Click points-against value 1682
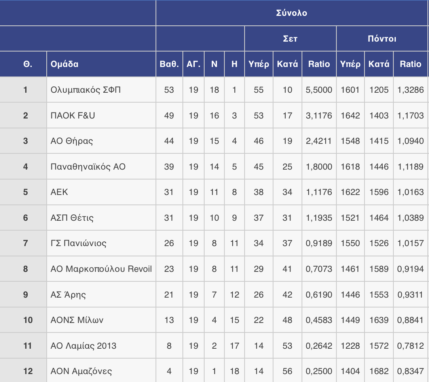429x382 pixels. tap(379, 371)
